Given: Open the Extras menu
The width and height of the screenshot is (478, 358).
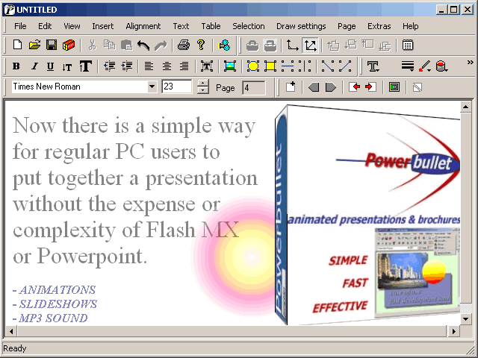Looking at the screenshot, I should 379,26.
